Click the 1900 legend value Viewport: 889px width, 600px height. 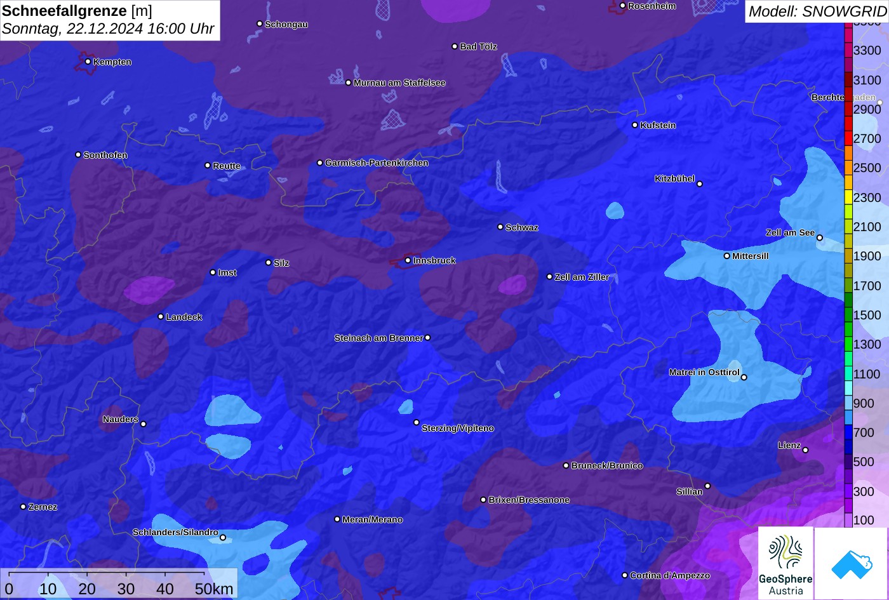pos(867,257)
